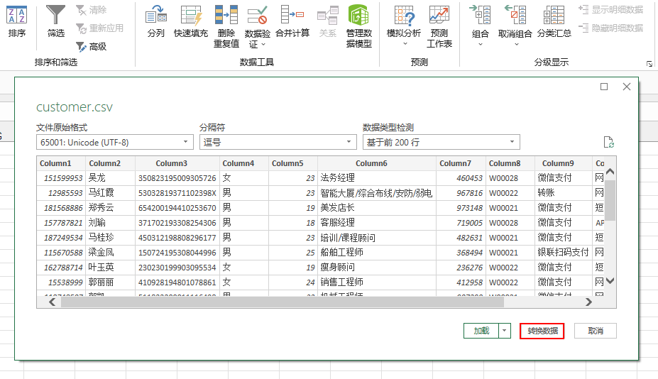Close the customer.csv dialog

(627, 87)
